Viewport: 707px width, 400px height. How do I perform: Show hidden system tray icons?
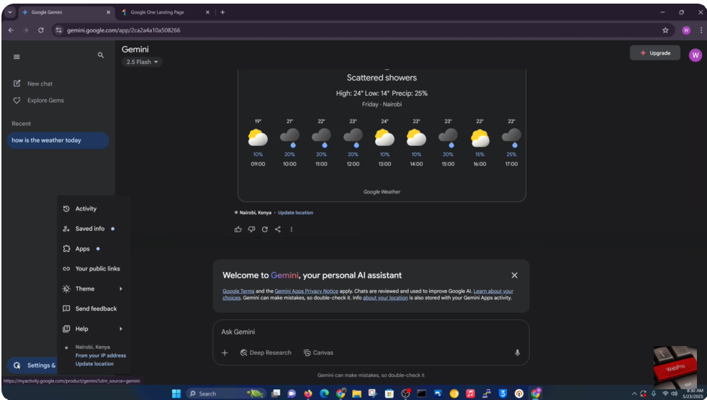click(x=634, y=394)
